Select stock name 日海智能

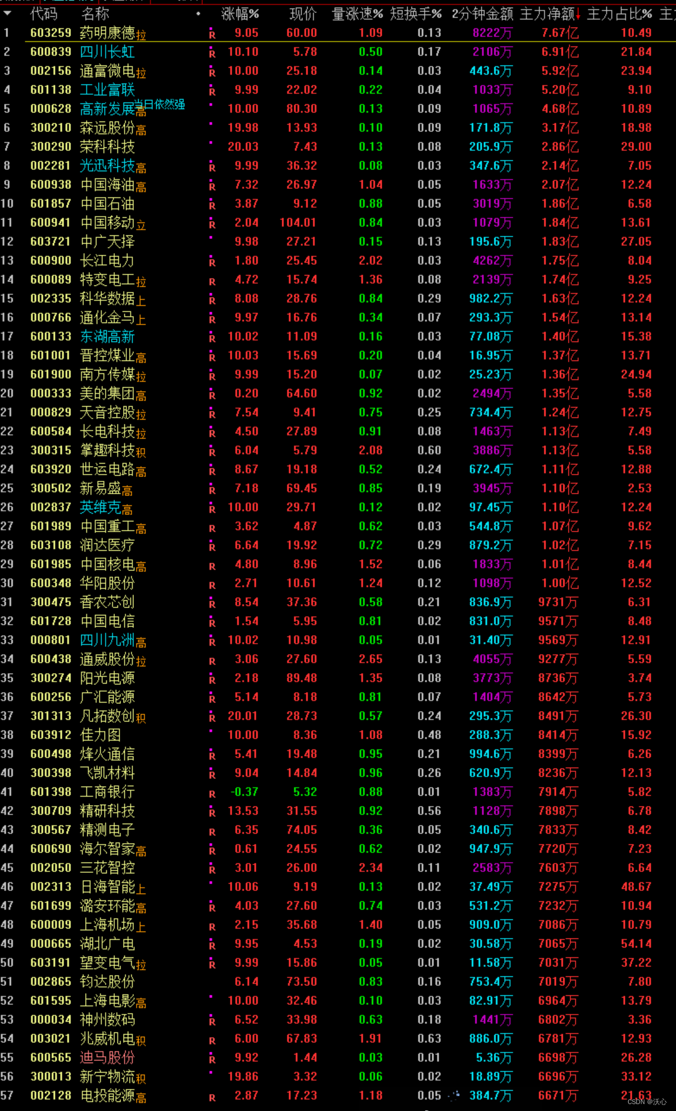tap(107, 887)
